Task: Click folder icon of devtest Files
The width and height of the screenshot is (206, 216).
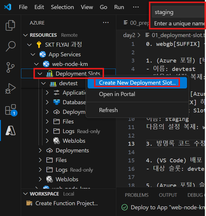Action: coord(56,121)
